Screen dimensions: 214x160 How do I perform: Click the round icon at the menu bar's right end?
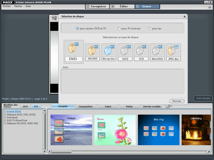pos(210,7)
